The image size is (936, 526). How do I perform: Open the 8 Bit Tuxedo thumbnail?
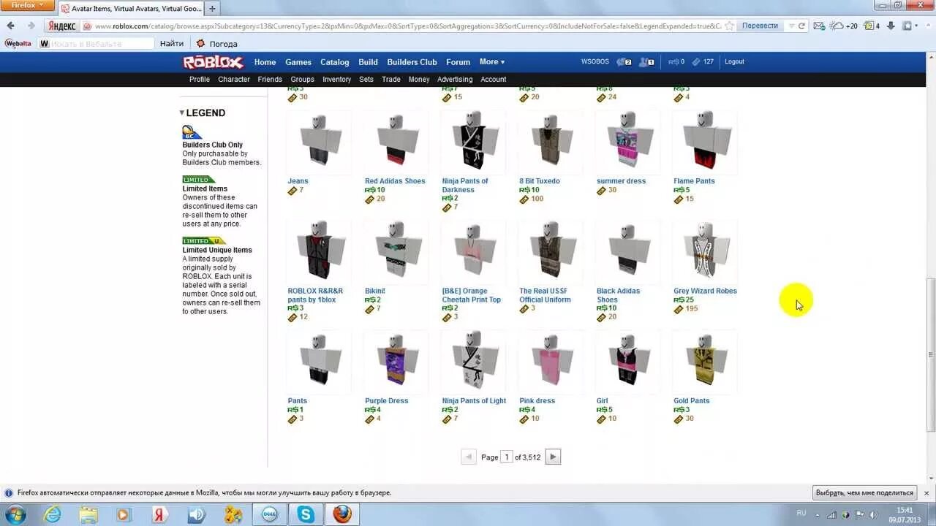551,142
